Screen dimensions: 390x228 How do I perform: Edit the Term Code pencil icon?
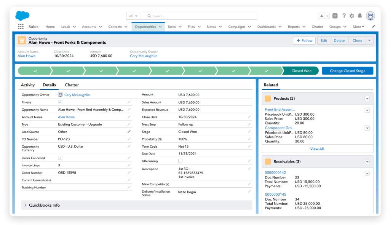click(249, 147)
